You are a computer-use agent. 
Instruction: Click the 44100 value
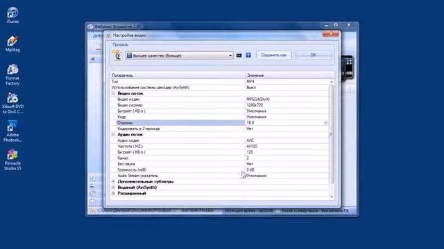click(252, 146)
